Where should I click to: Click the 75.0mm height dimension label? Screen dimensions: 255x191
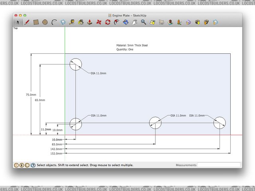tap(31, 95)
